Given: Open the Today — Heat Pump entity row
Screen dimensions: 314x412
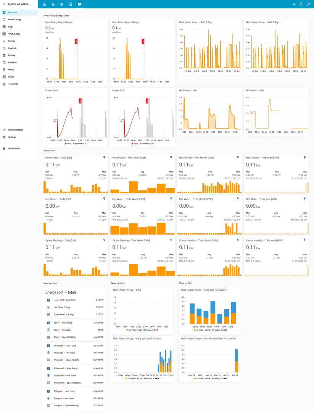Looking at the screenshot, I should click(74, 323).
